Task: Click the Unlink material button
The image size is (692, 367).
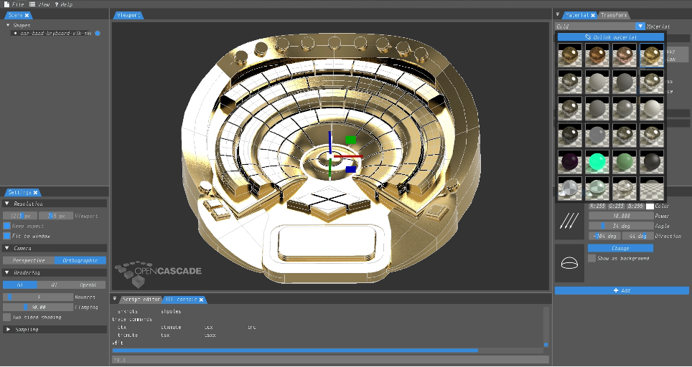Action: (x=610, y=37)
